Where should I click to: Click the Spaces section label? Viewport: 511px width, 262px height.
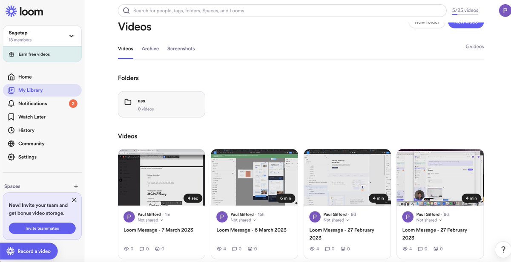(x=12, y=186)
